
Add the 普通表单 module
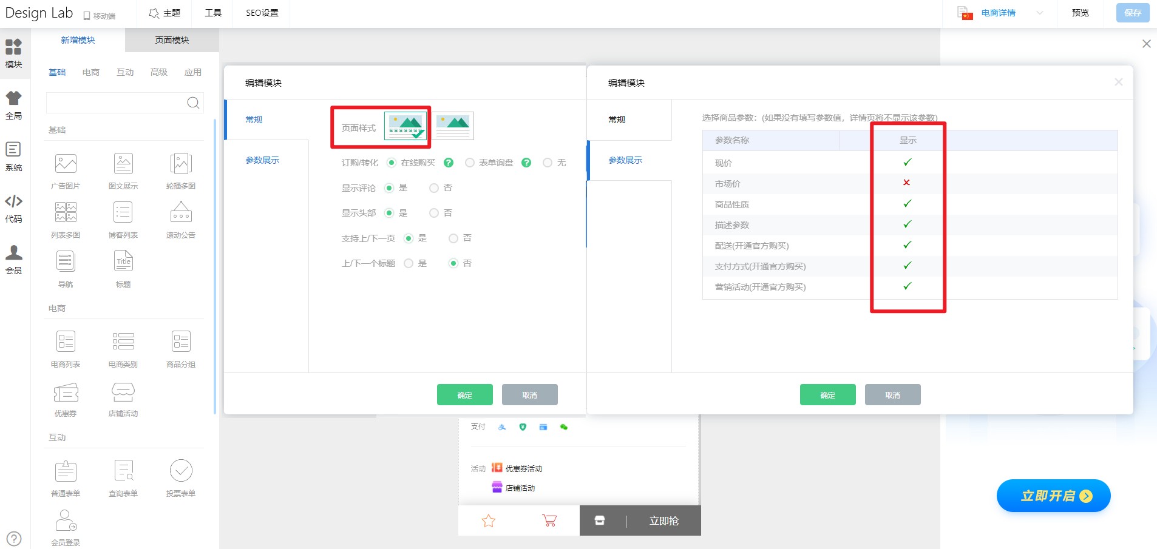tap(66, 479)
